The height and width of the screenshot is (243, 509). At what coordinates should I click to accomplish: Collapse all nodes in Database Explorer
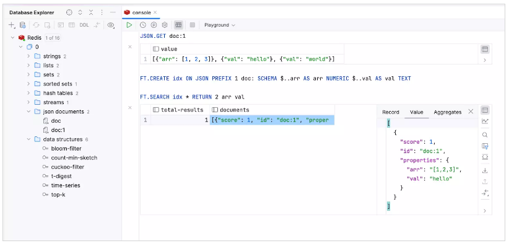point(91,12)
